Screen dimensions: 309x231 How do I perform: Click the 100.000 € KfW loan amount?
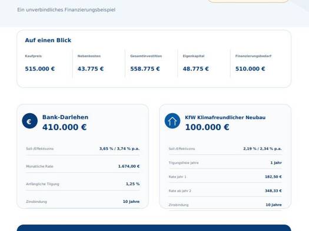click(x=207, y=127)
